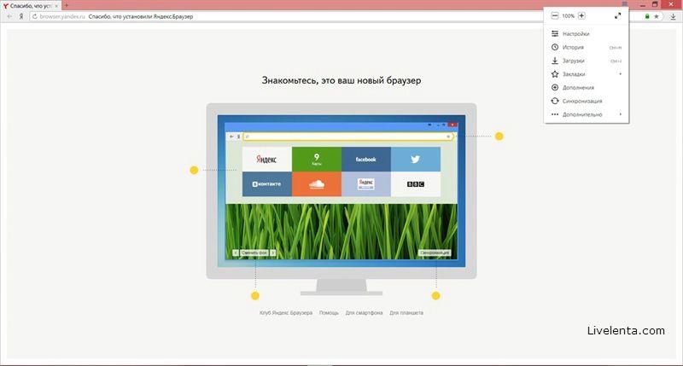Bookmark this page with the star icon
This screenshot has width=683, height=366.
click(x=657, y=16)
